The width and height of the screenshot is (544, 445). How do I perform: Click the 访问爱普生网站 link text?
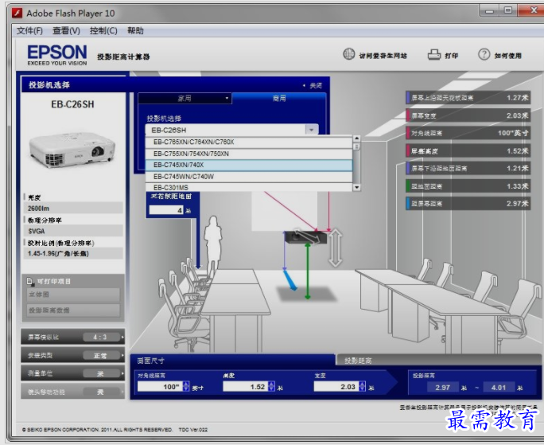pyautogui.click(x=383, y=56)
